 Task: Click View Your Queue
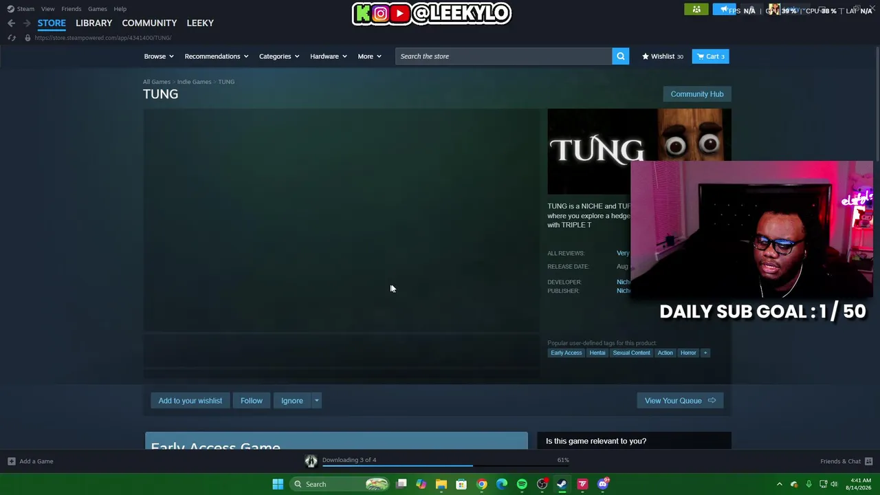point(680,401)
